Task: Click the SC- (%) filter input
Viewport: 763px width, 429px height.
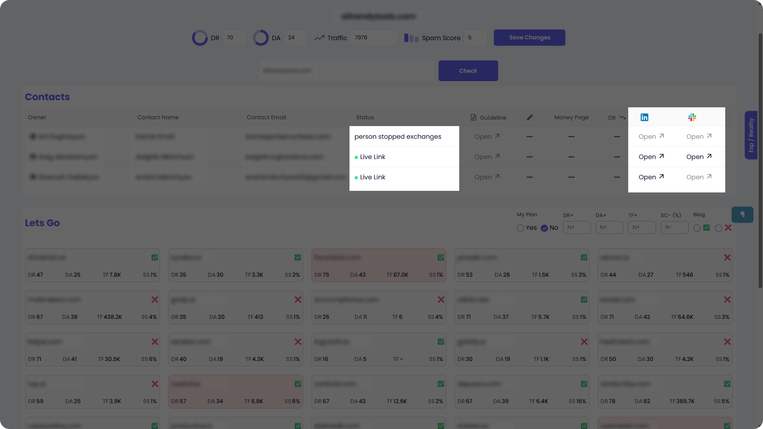Action: pyautogui.click(x=674, y=227)
